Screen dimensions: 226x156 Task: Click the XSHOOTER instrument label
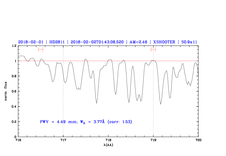tap(164, 42)
